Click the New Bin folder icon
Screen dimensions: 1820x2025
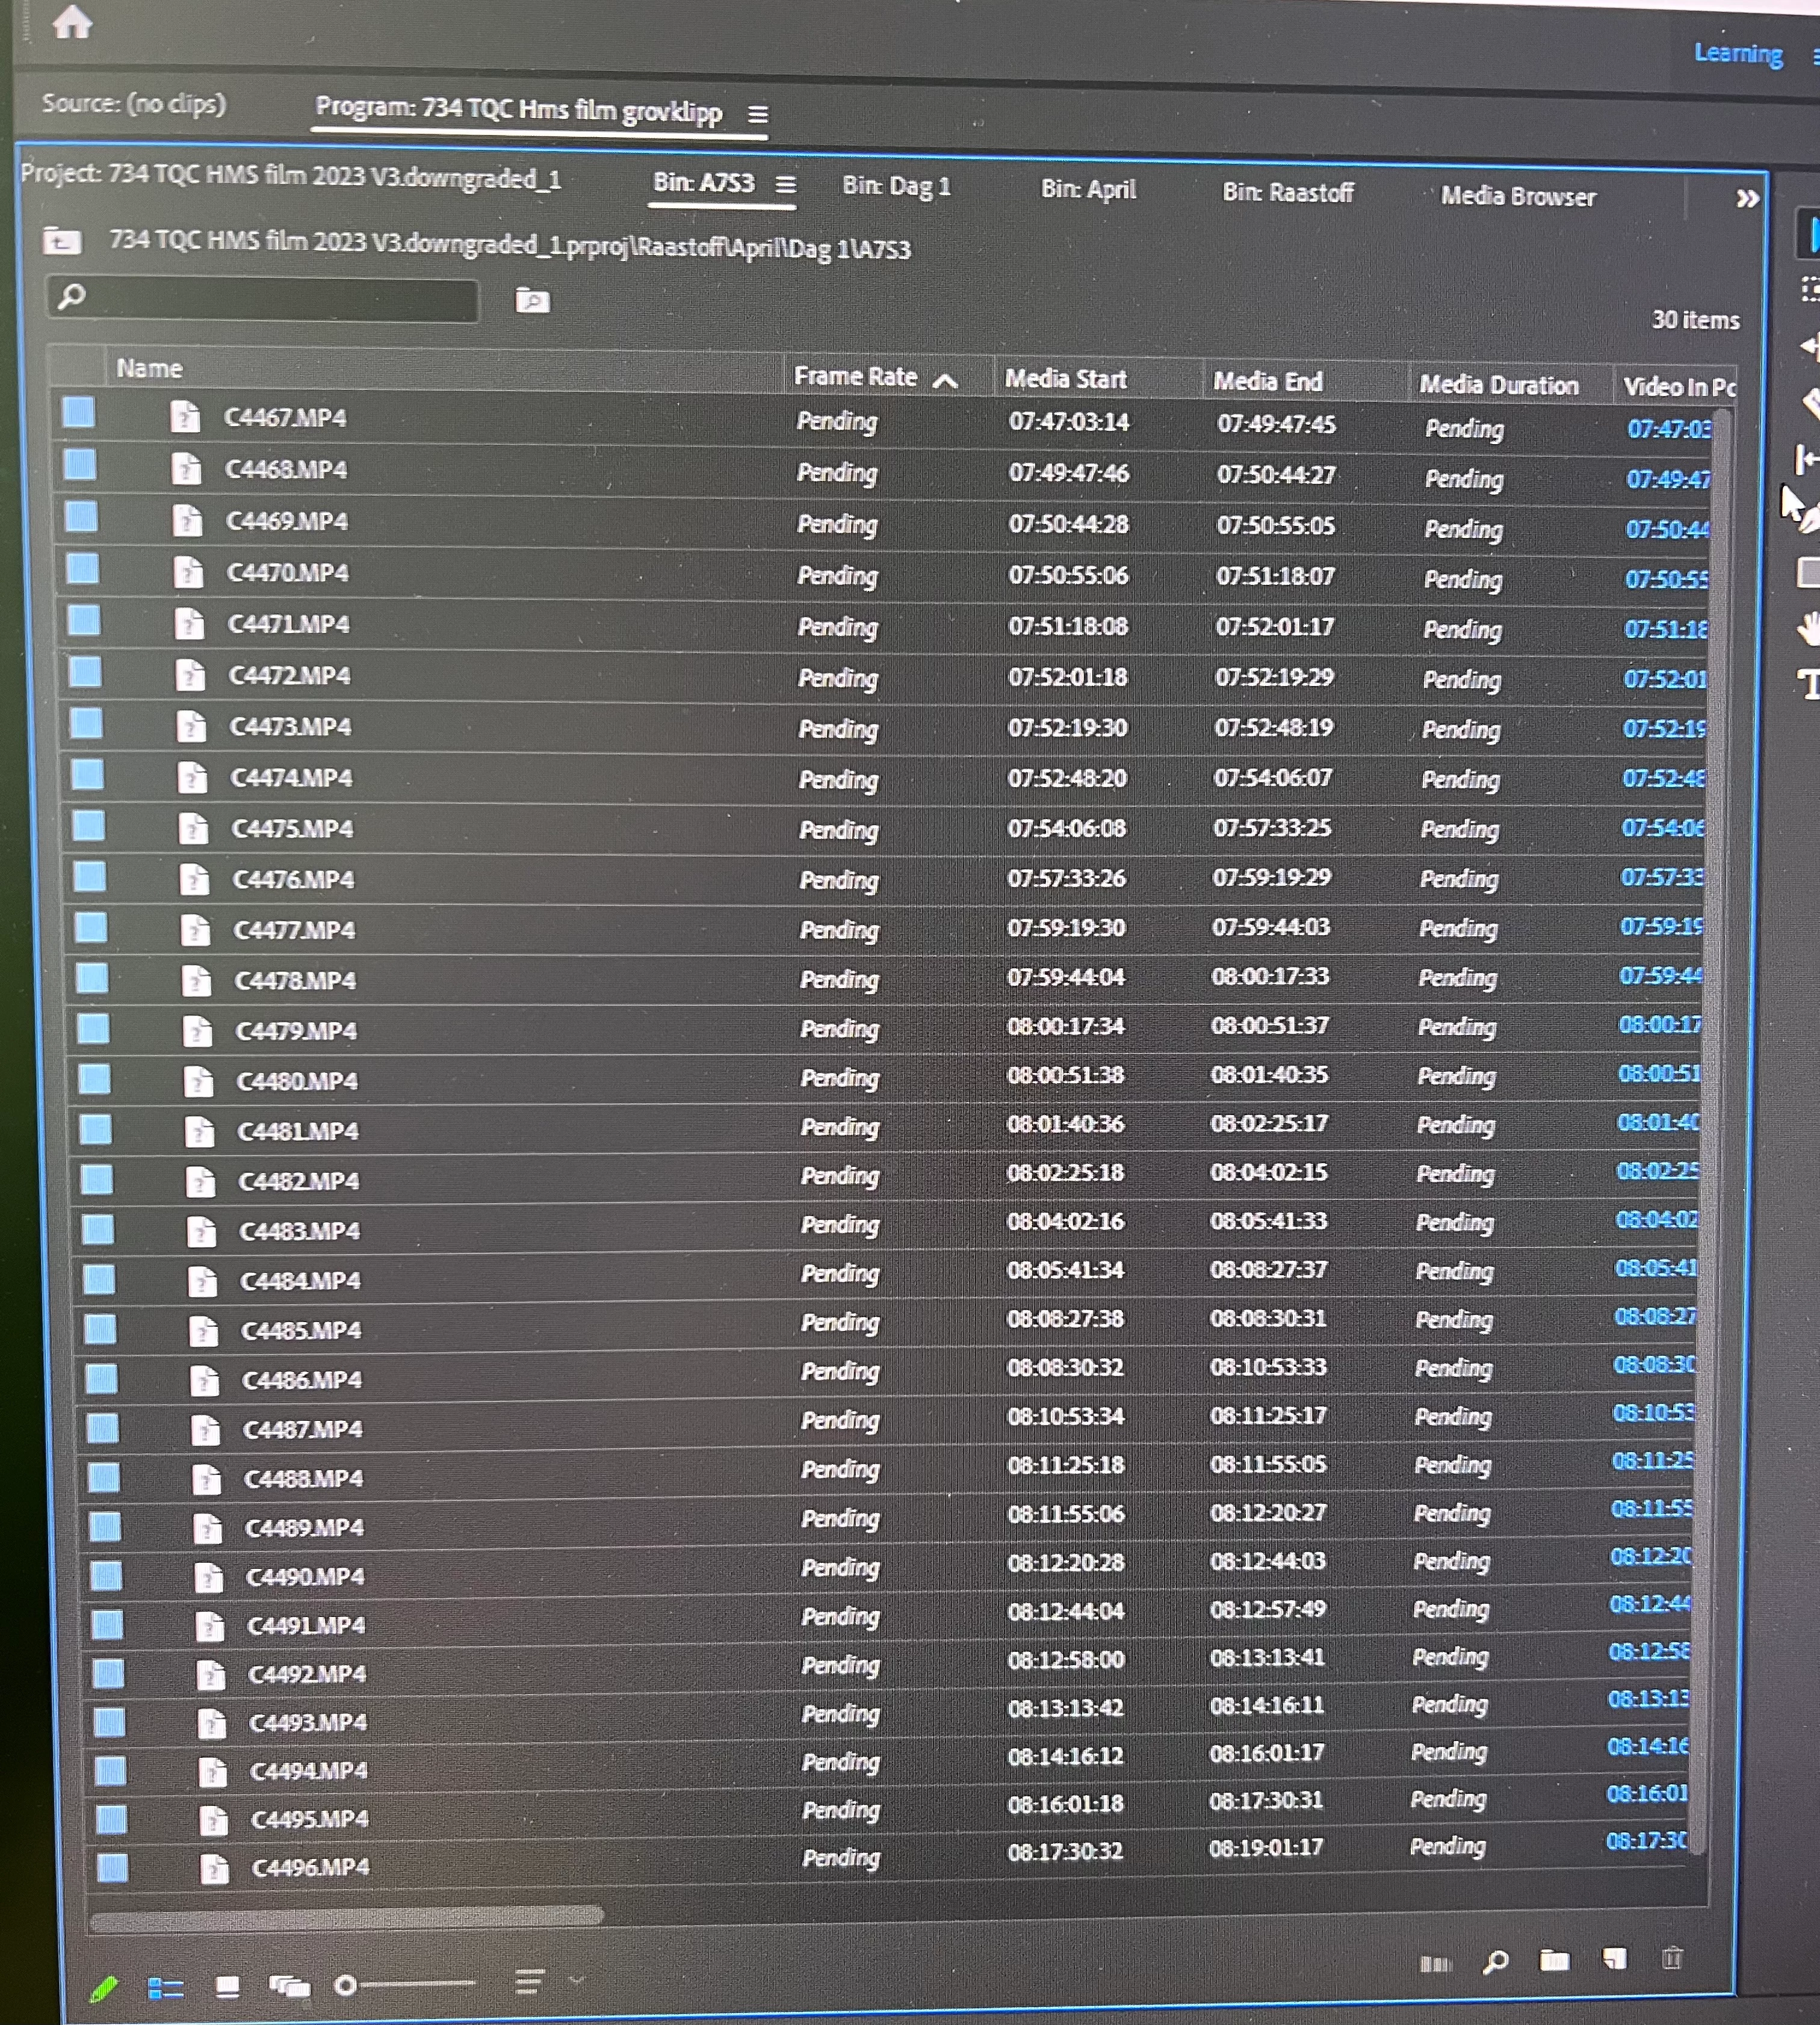point(1554,1960)
